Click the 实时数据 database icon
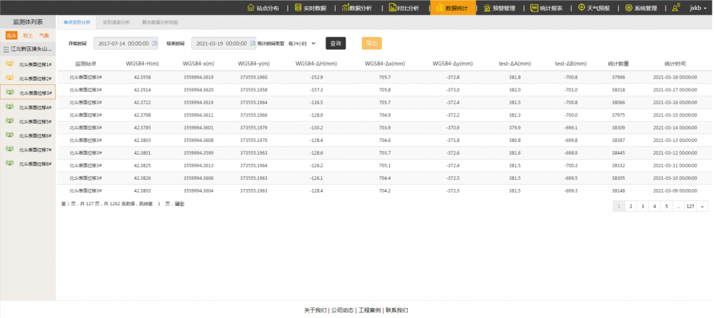Screen dimensions: 714x318 tap(297, 8)
